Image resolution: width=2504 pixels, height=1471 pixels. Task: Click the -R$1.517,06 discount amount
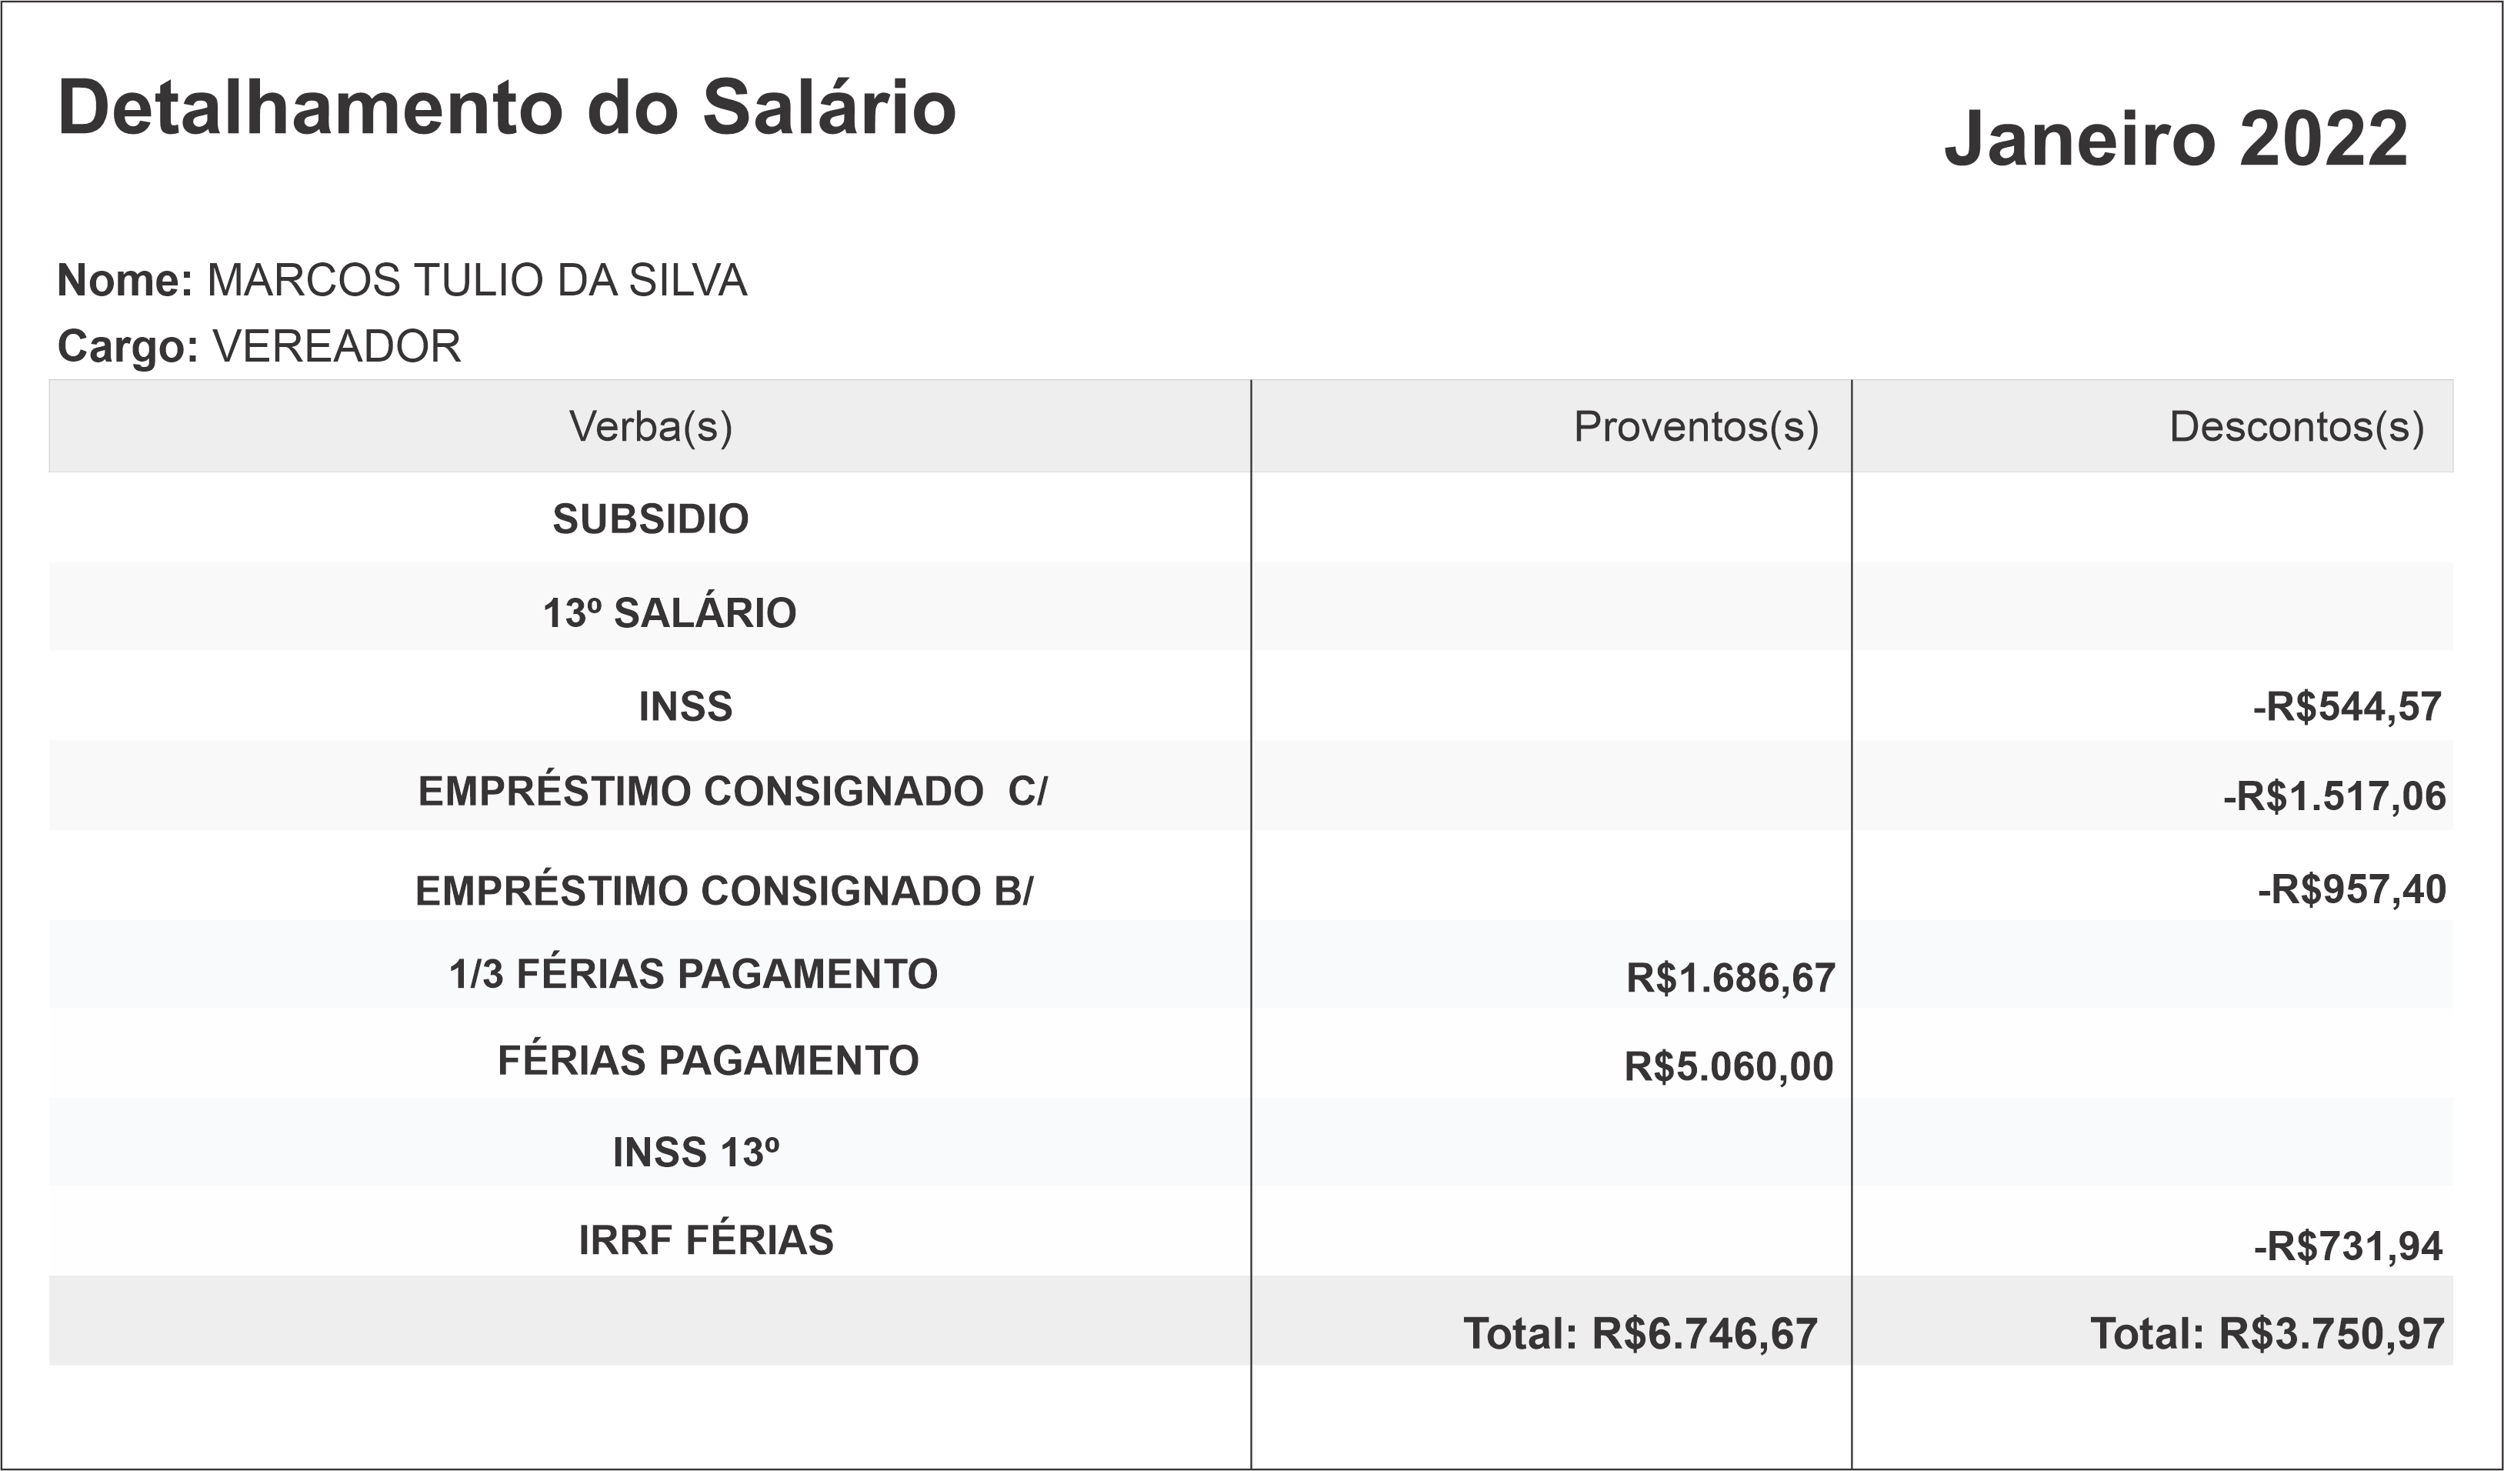point(2334,797)
